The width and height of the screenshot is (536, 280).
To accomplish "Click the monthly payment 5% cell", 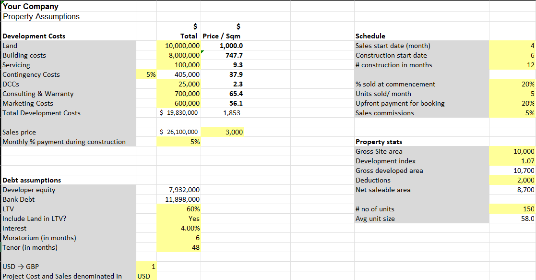I will coord(179,141).
